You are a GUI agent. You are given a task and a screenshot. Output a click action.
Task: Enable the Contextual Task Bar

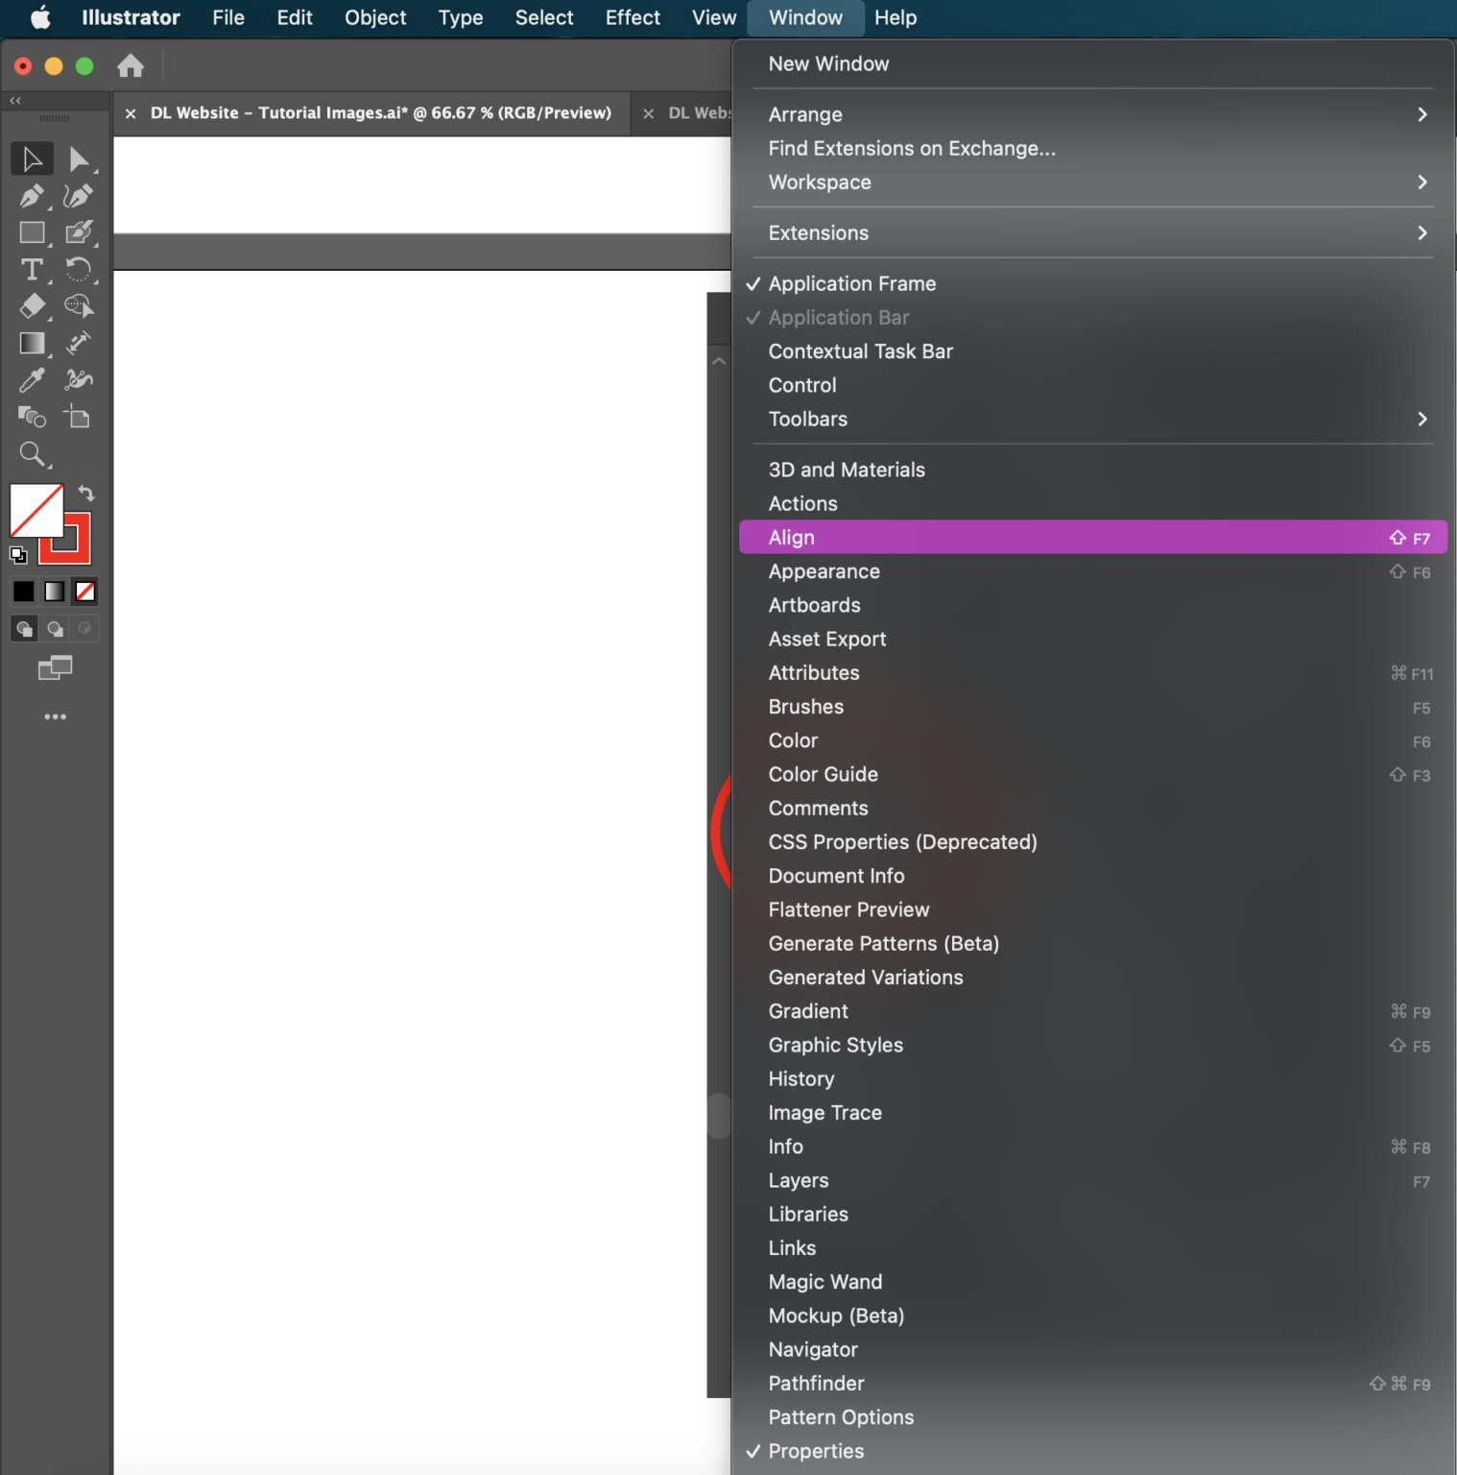860,351
